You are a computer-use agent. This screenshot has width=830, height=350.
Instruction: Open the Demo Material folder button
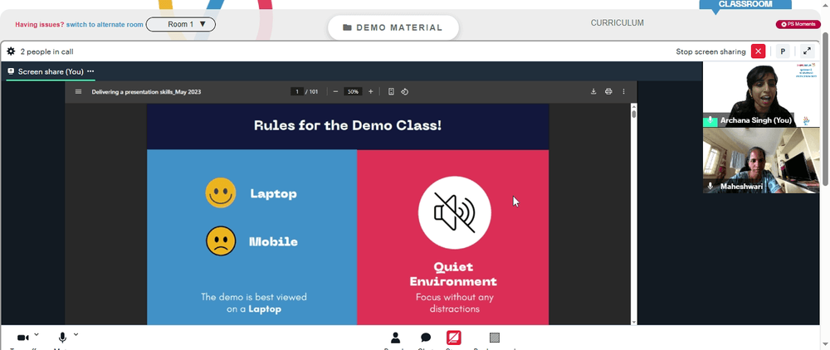pyautogui.click(x=393, y=27)
